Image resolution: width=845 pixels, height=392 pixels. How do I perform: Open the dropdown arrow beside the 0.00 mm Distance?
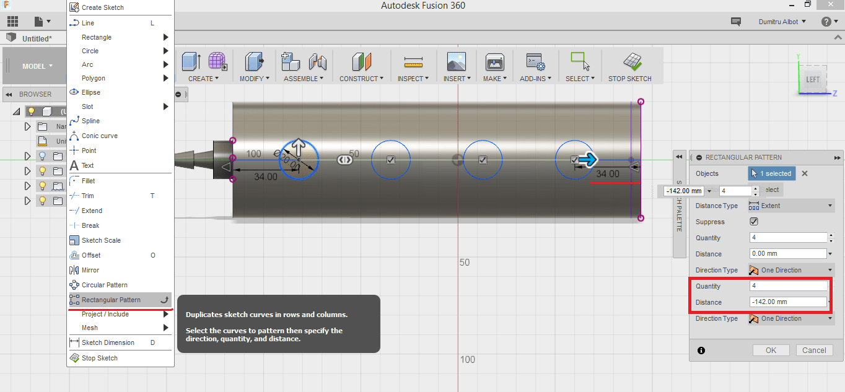831,254
